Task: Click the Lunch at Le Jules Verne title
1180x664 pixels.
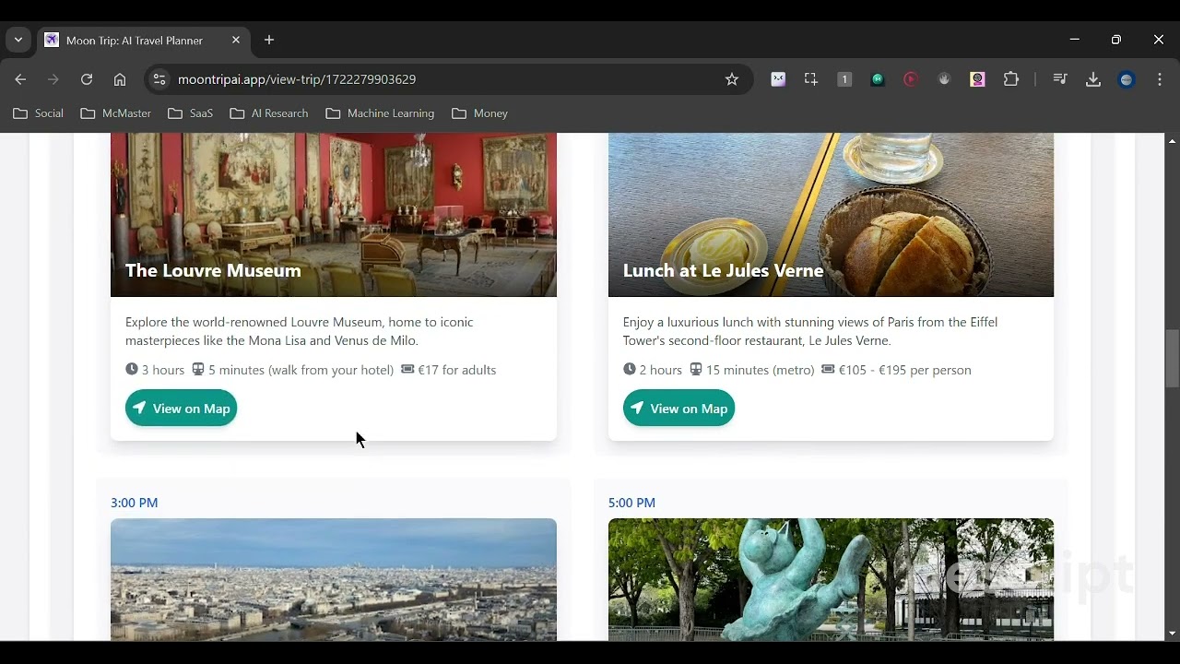Action: pos(723,270)
